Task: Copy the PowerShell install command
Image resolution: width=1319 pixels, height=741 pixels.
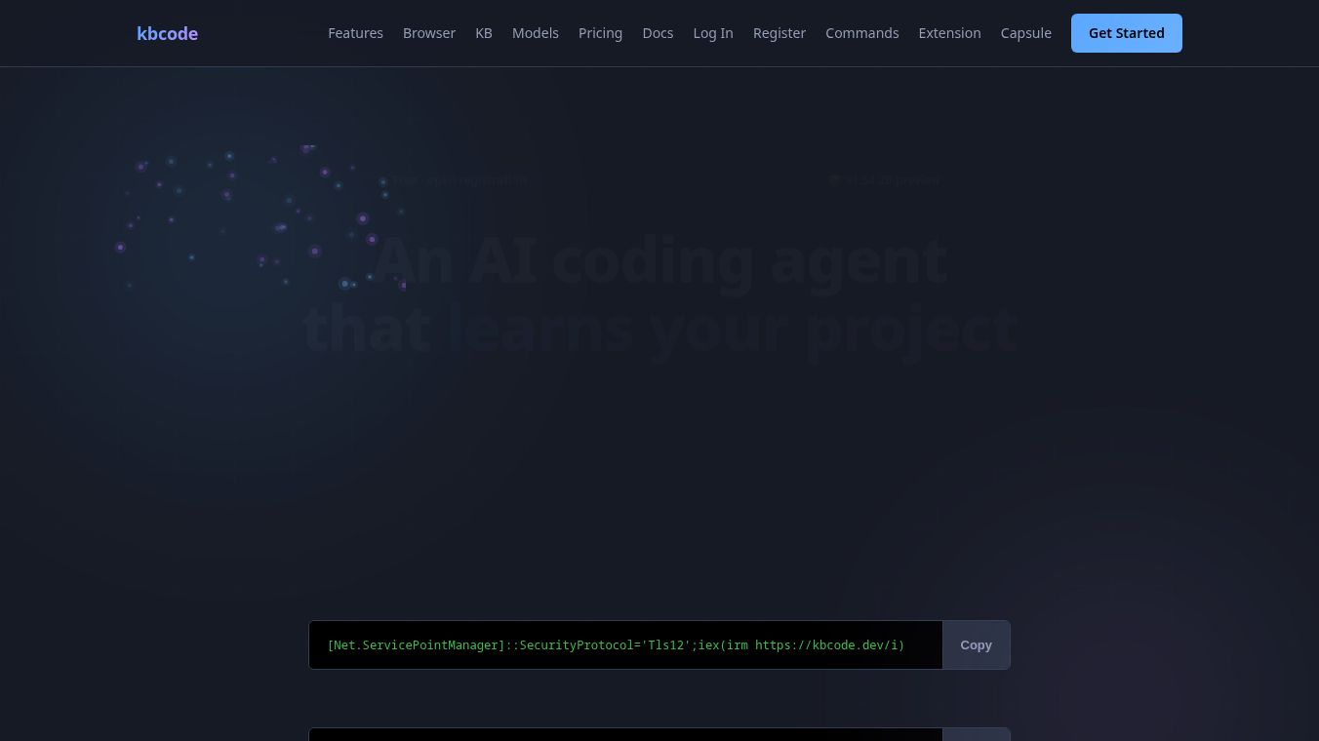Action: pyautogui.click(x=976, y=645)
